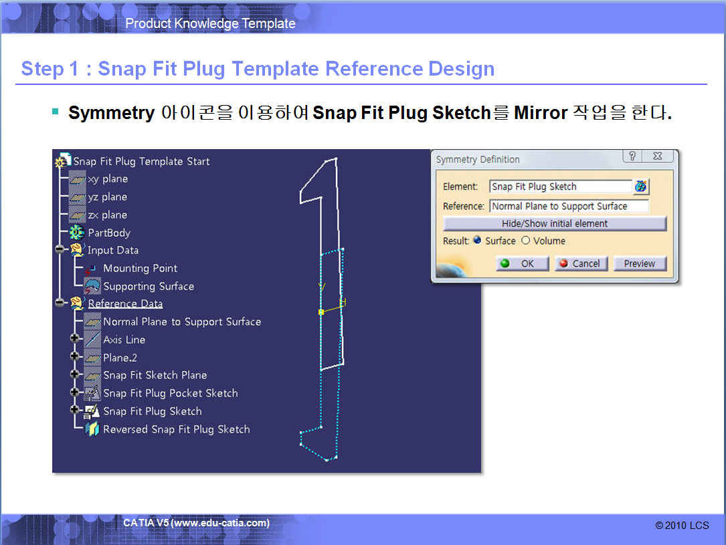Click the yellow axis origin marker in viewport
Screen dimensions: 726x545
[321, 312]
